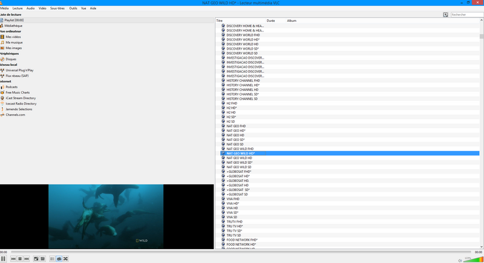Select TRUTV FHD channel
The width and height of the screenshot is (484, 263).
tap(234, 222)
